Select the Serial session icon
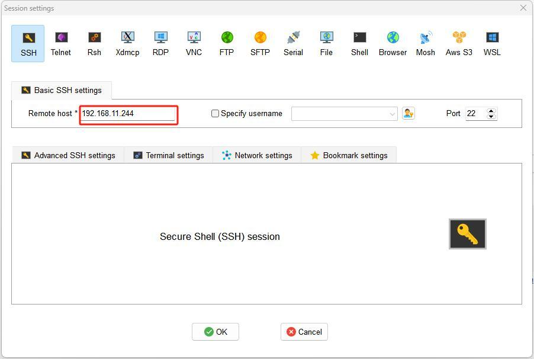Screen dimensions: 534x359 [293, 44]
